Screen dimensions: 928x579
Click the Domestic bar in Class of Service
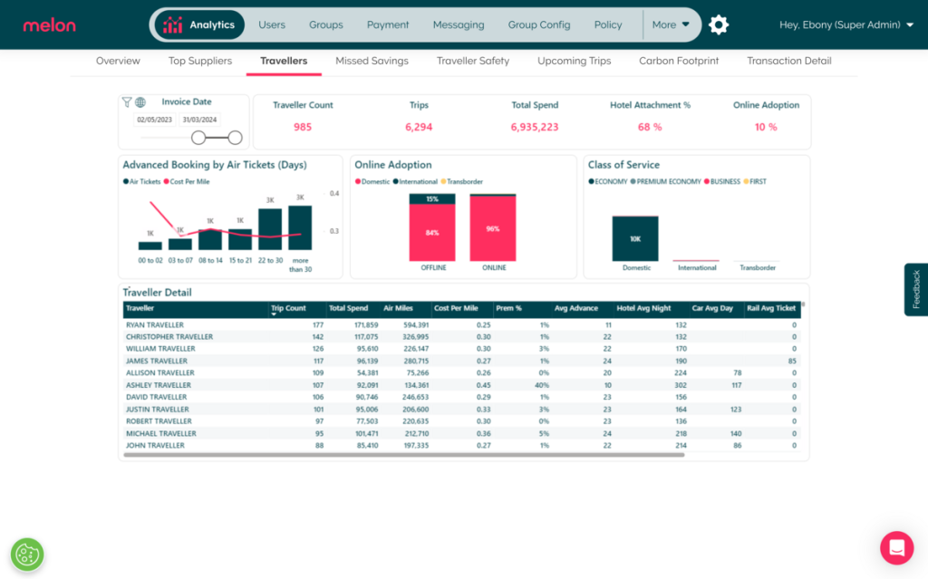click(635, 238)
